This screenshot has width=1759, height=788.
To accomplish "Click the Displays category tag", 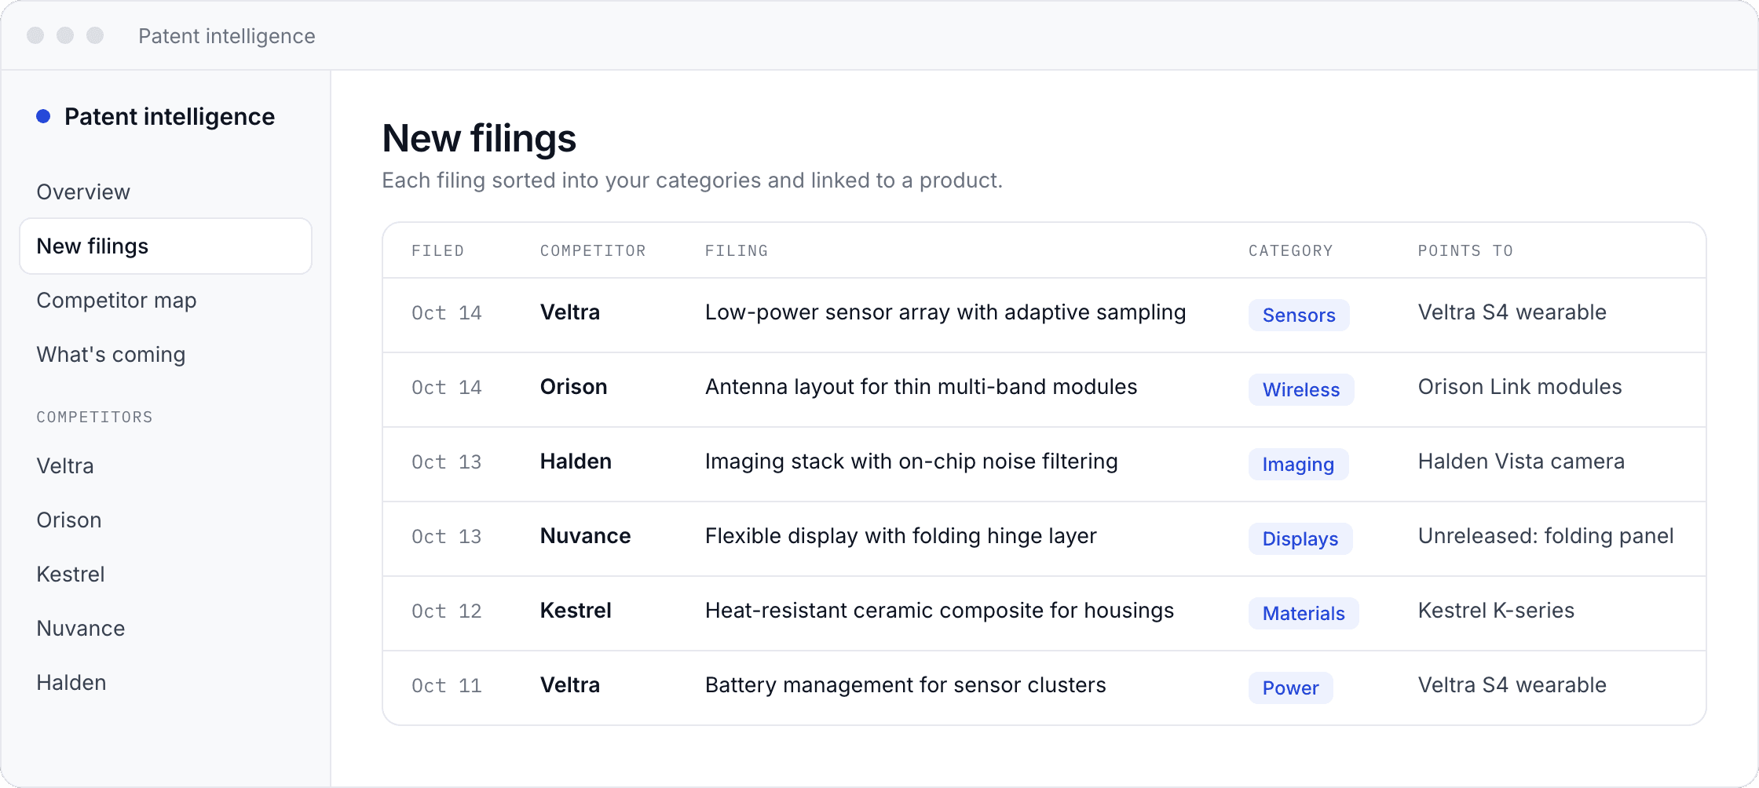I will click(1300, 538).
